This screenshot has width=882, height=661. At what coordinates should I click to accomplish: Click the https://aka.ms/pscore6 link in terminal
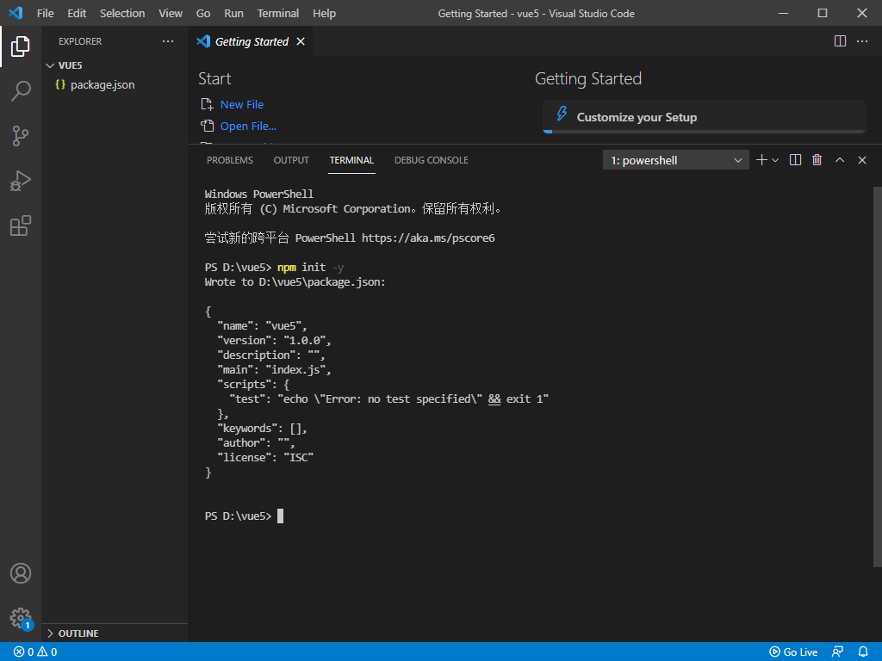click(x=428, y=238)
